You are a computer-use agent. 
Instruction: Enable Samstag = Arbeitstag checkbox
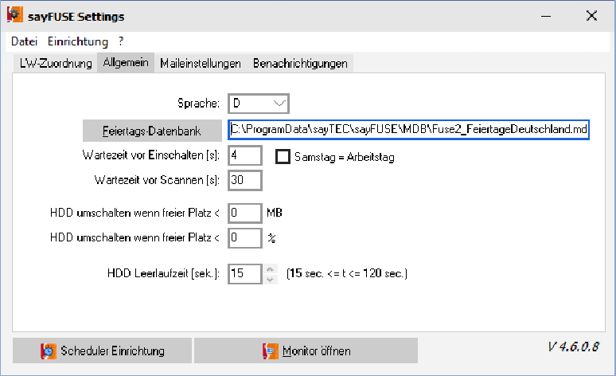click(x=283, y=157)
